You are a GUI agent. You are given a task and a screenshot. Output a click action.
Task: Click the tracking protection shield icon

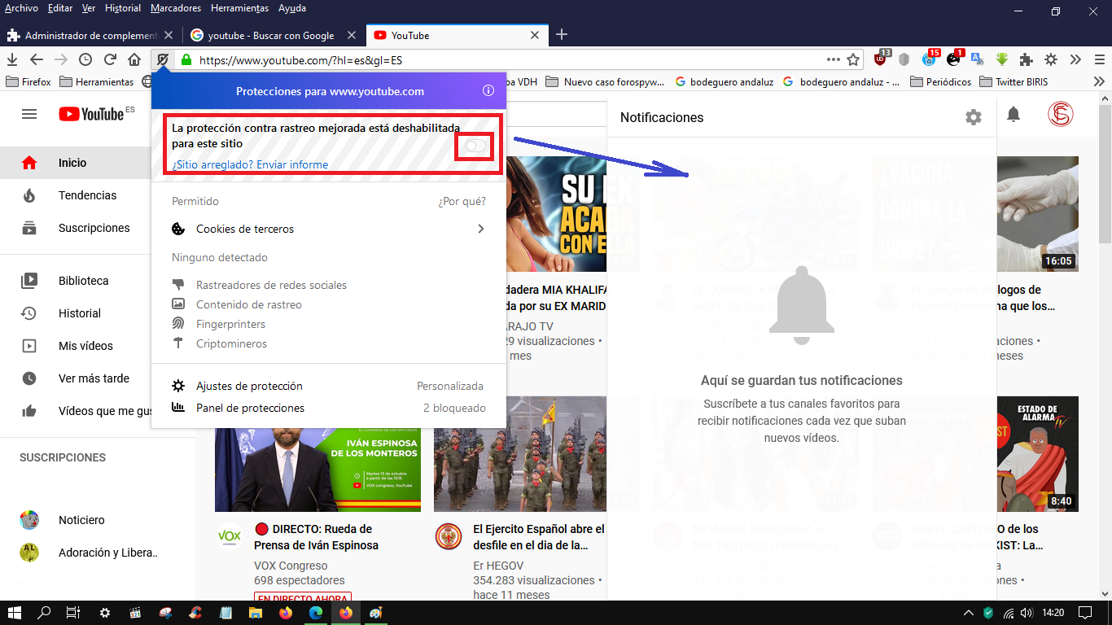click(x=163, y=59)
